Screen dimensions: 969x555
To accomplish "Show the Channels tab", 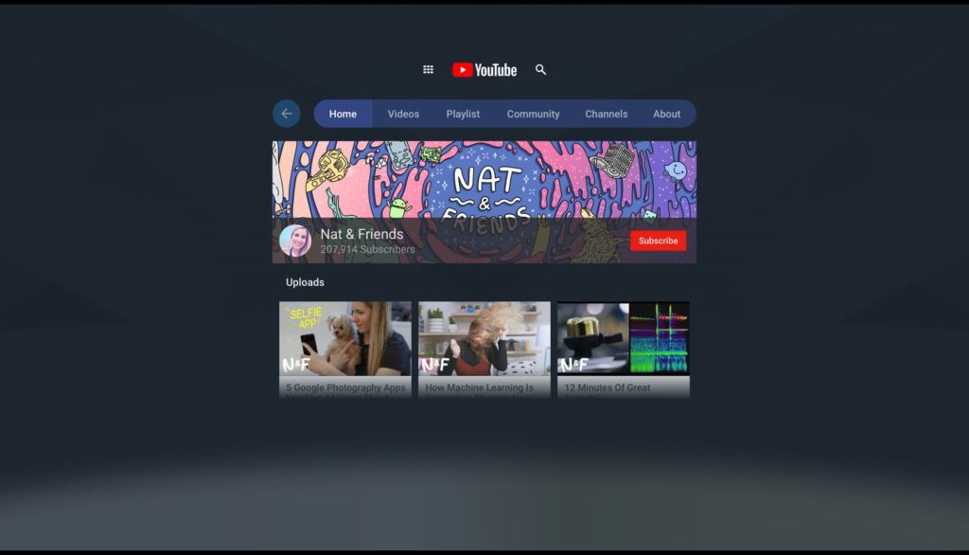I will click(x=606, y=114).
